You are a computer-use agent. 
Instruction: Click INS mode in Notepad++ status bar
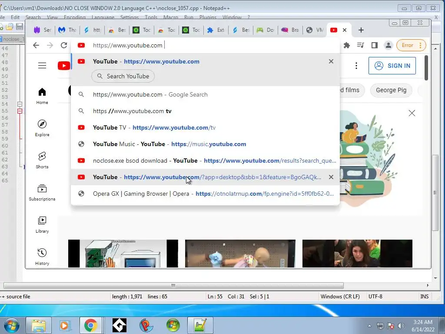tap(424, 297)
